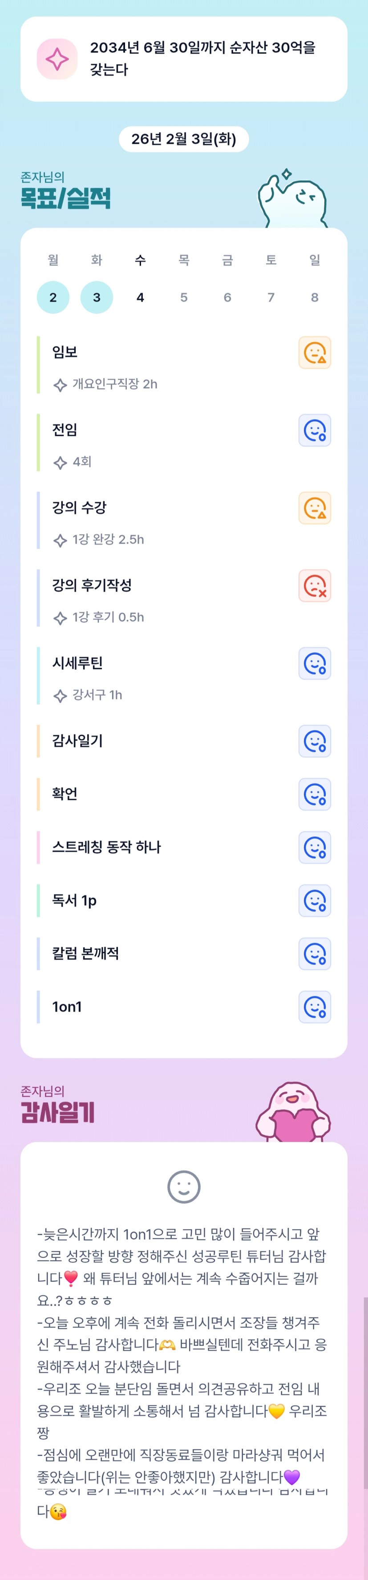Click the sparkle goal icon at top
368x1580 pixels.
tap(57, 59)
